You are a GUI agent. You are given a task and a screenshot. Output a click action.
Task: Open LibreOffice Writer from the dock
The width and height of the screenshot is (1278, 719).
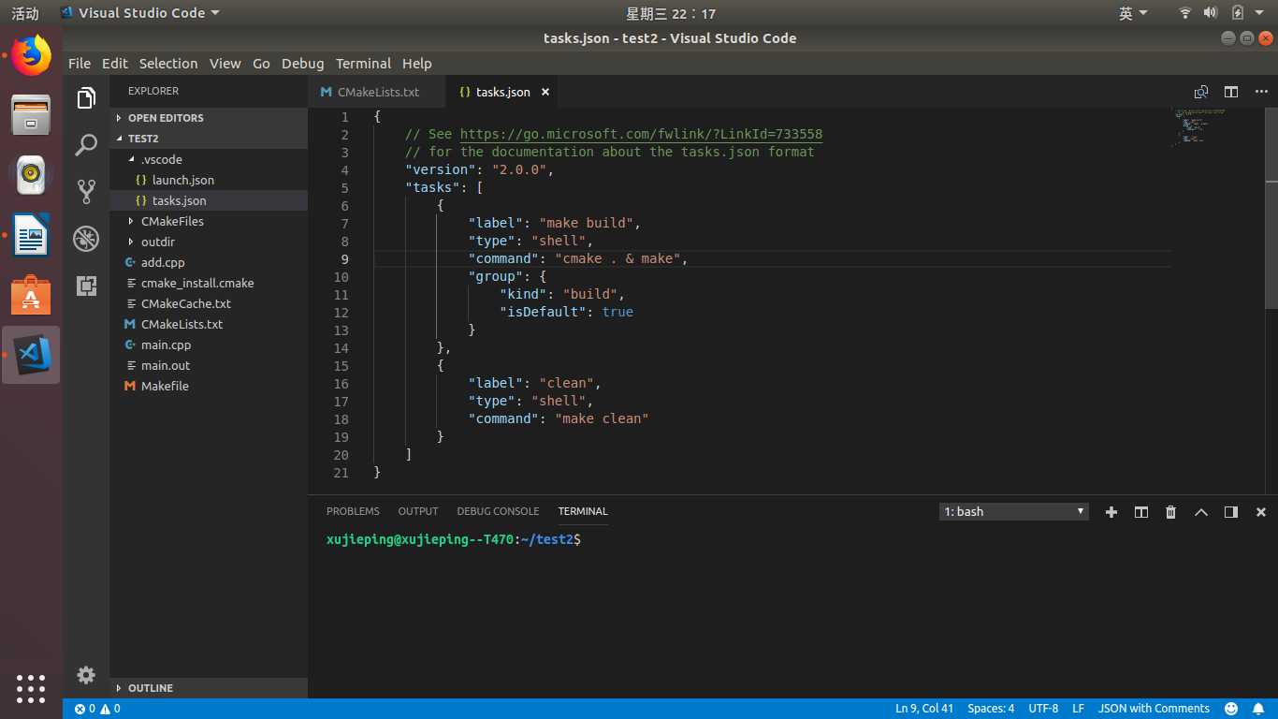pos(31,234)
